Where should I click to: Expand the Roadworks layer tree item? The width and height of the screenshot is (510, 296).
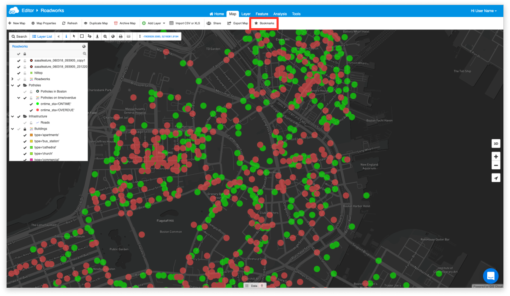12,79
